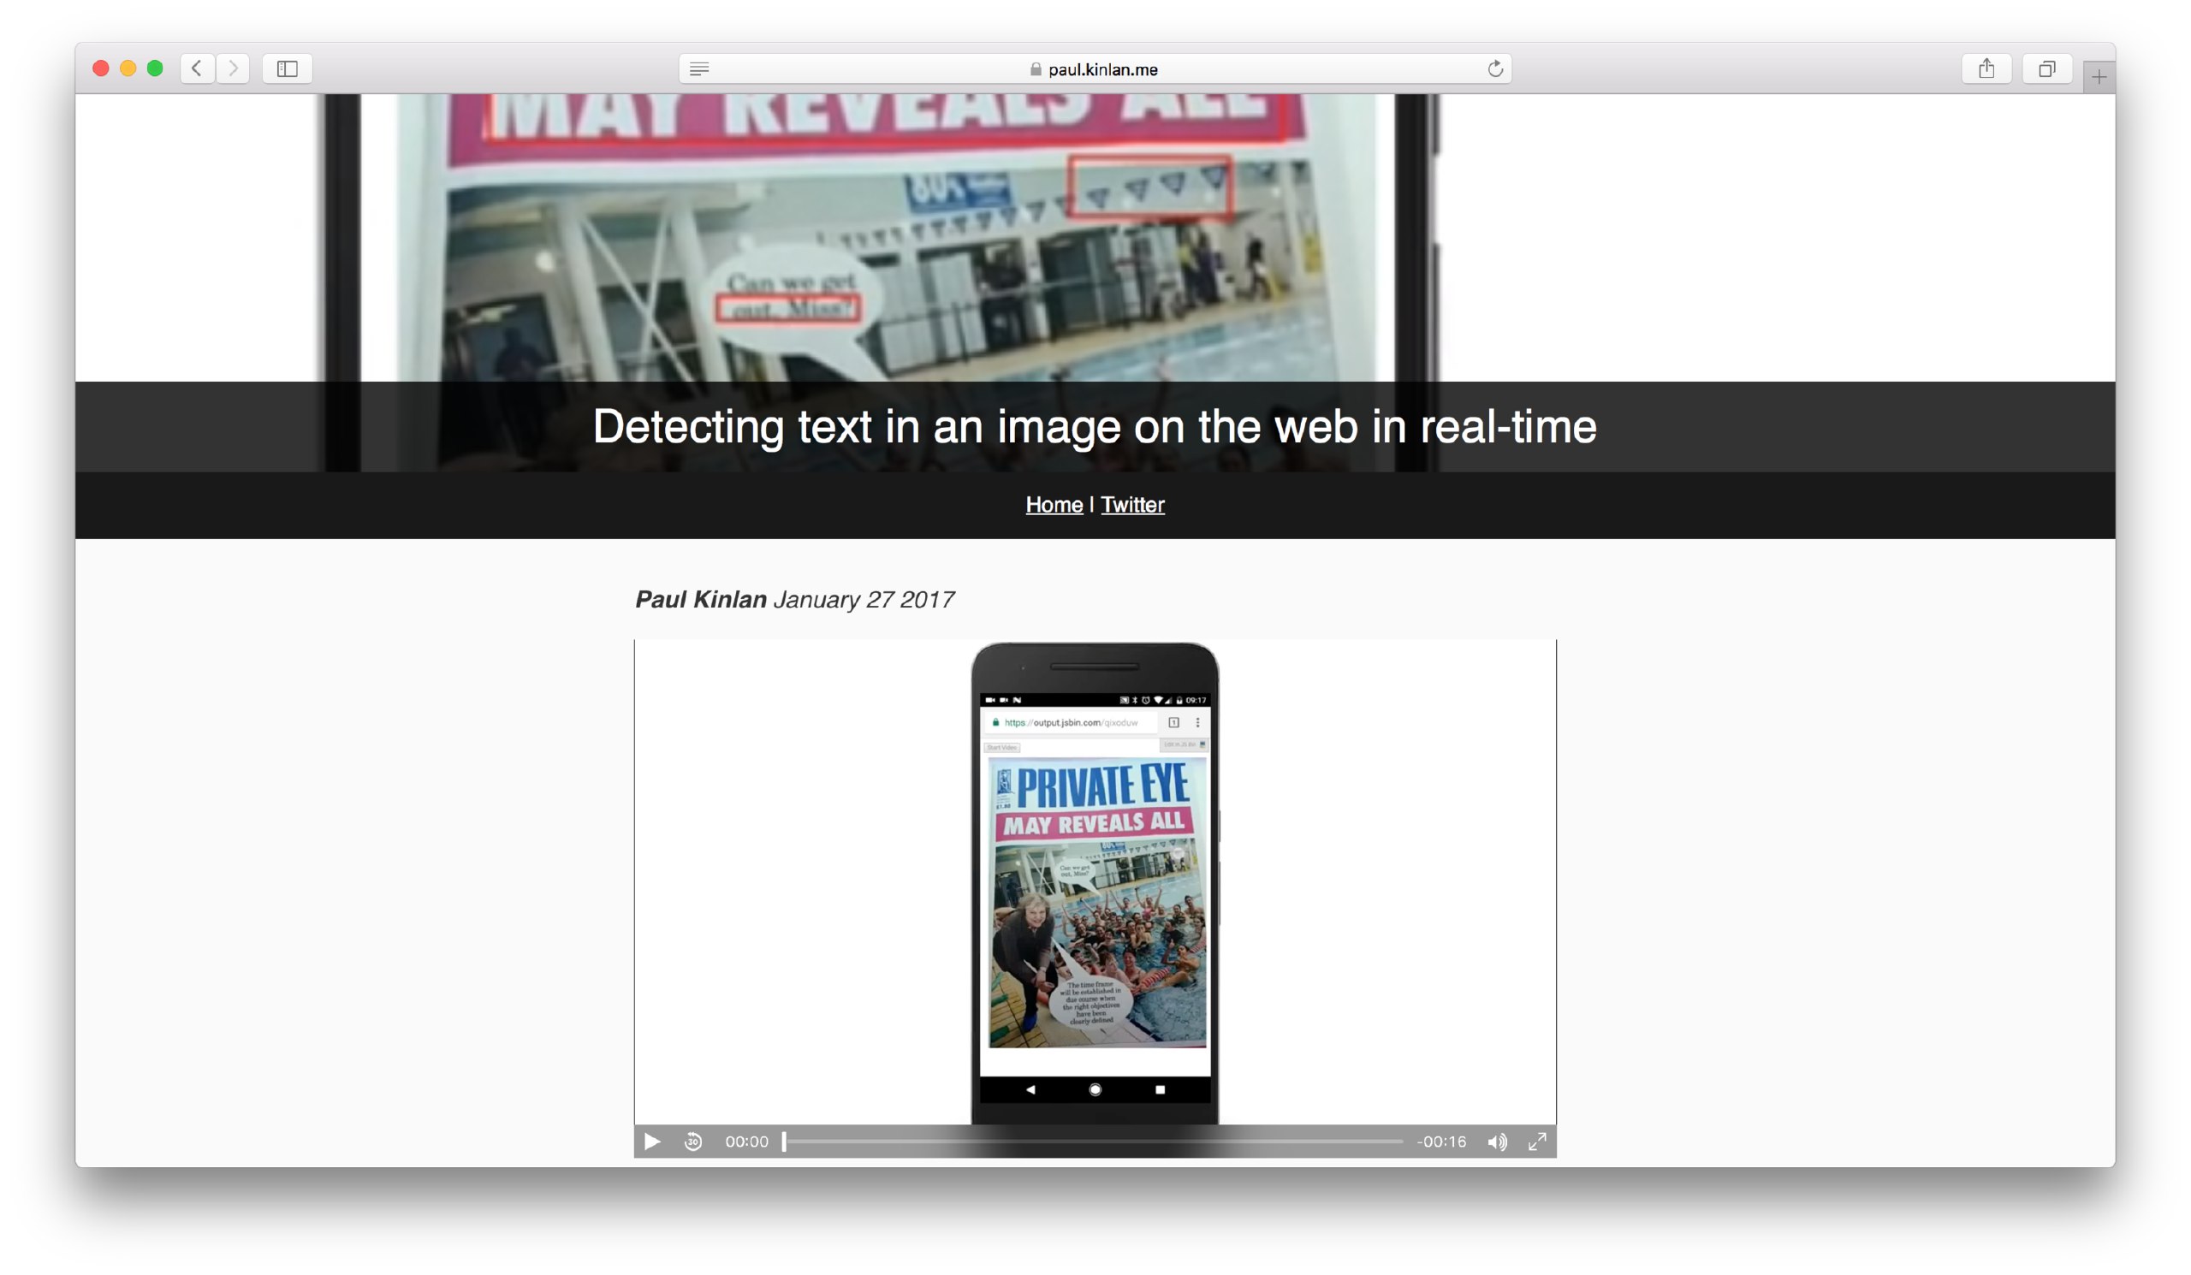Viewport: 2191px width, 1275px height.
Task: Toggle the Safari sidebar button
Action: 288,68
